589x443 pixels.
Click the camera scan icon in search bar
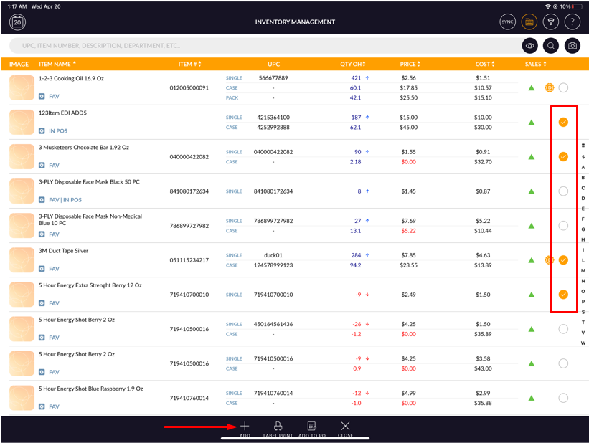572,46
